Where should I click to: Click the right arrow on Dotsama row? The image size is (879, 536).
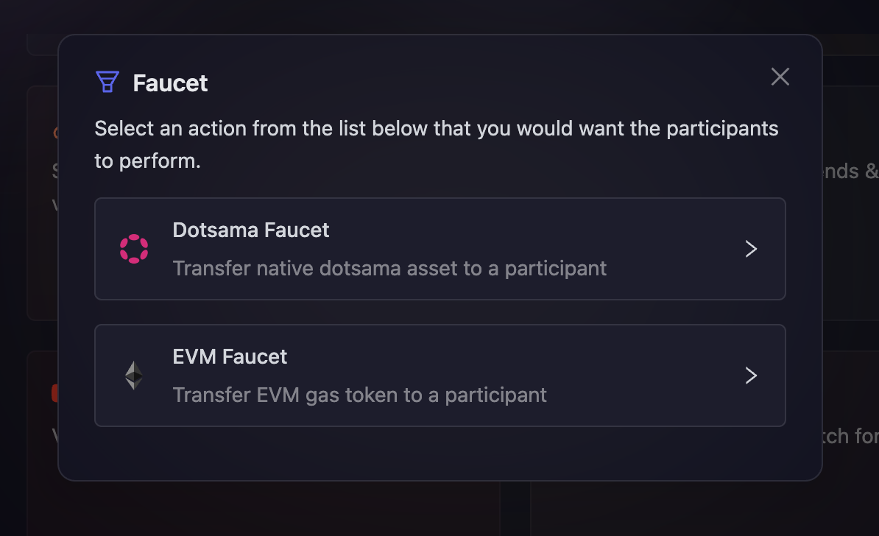[751, 249]
